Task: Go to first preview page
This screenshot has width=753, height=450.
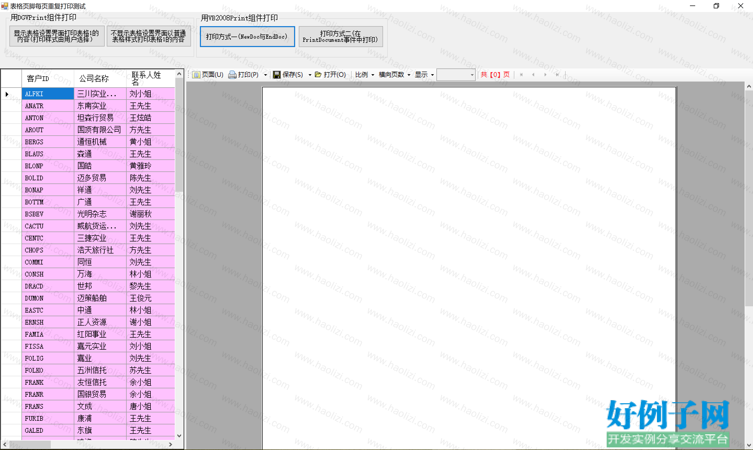Action: [521, 74]
